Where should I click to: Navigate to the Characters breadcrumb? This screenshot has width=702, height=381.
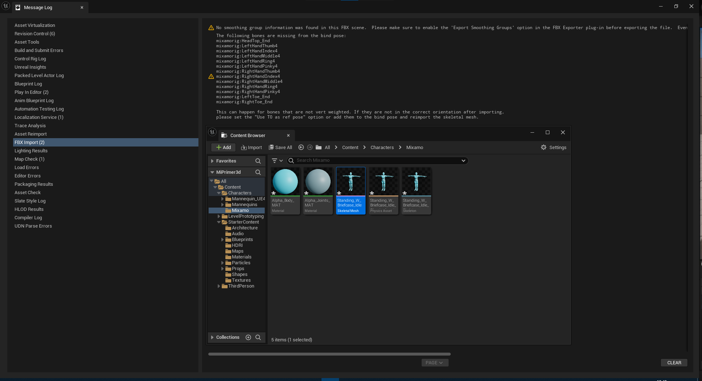click(x=382, y=147)
